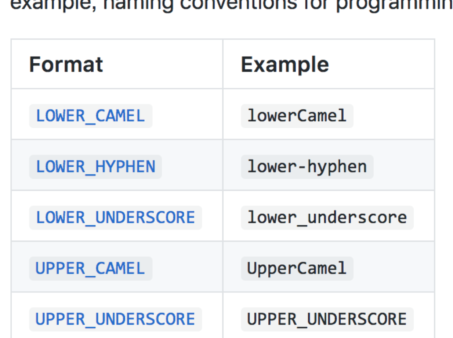Select the lower-hyphen example code
Screen dimensions: 453x338
click(x=307, y=167)
